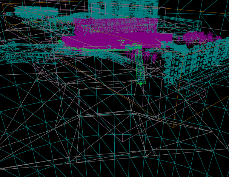Image resolution: width=229 pixels, height=177 pixels.
Task: Click the orange bounding box's bottom corner
Action: point(173,127)
